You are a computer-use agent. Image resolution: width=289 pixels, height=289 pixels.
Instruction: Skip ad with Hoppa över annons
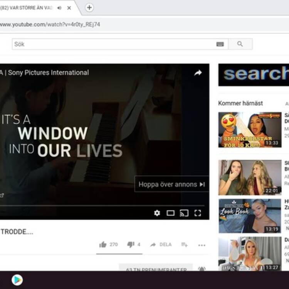171,184
